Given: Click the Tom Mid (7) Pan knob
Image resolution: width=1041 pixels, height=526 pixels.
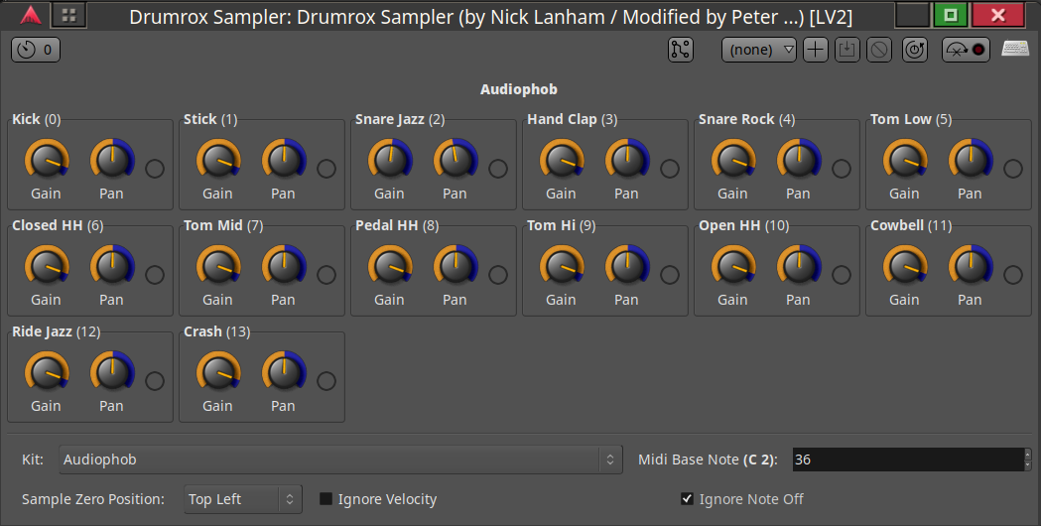Looking at the screenshot, I should [284, 266].
